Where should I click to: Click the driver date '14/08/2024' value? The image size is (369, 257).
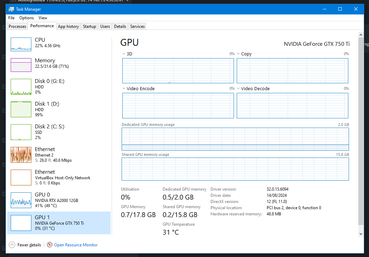click(x=277, y=195)
